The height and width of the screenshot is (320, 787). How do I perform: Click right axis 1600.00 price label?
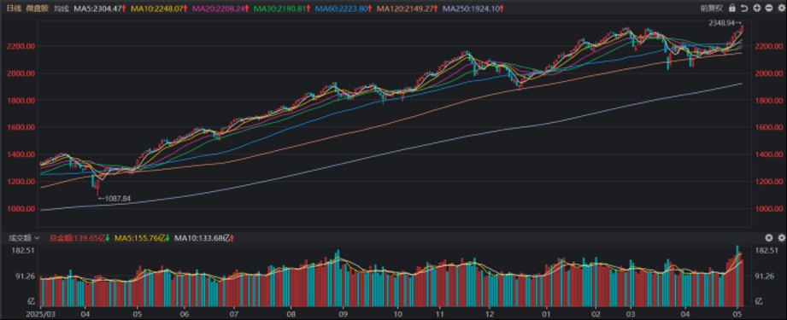(x=770, y=127)
